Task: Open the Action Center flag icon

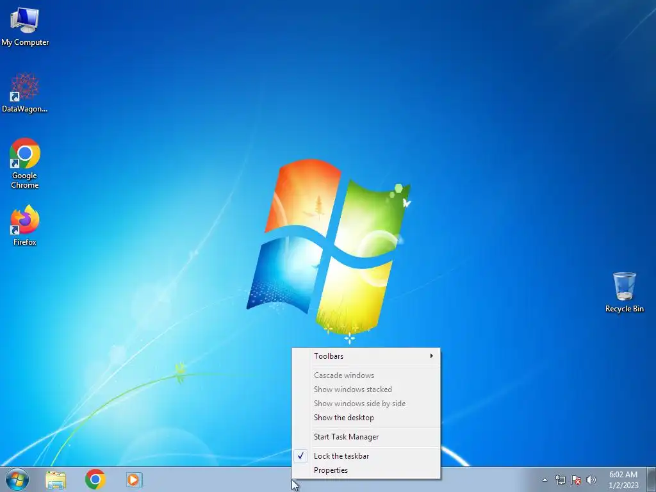Action: pos(576,480)
